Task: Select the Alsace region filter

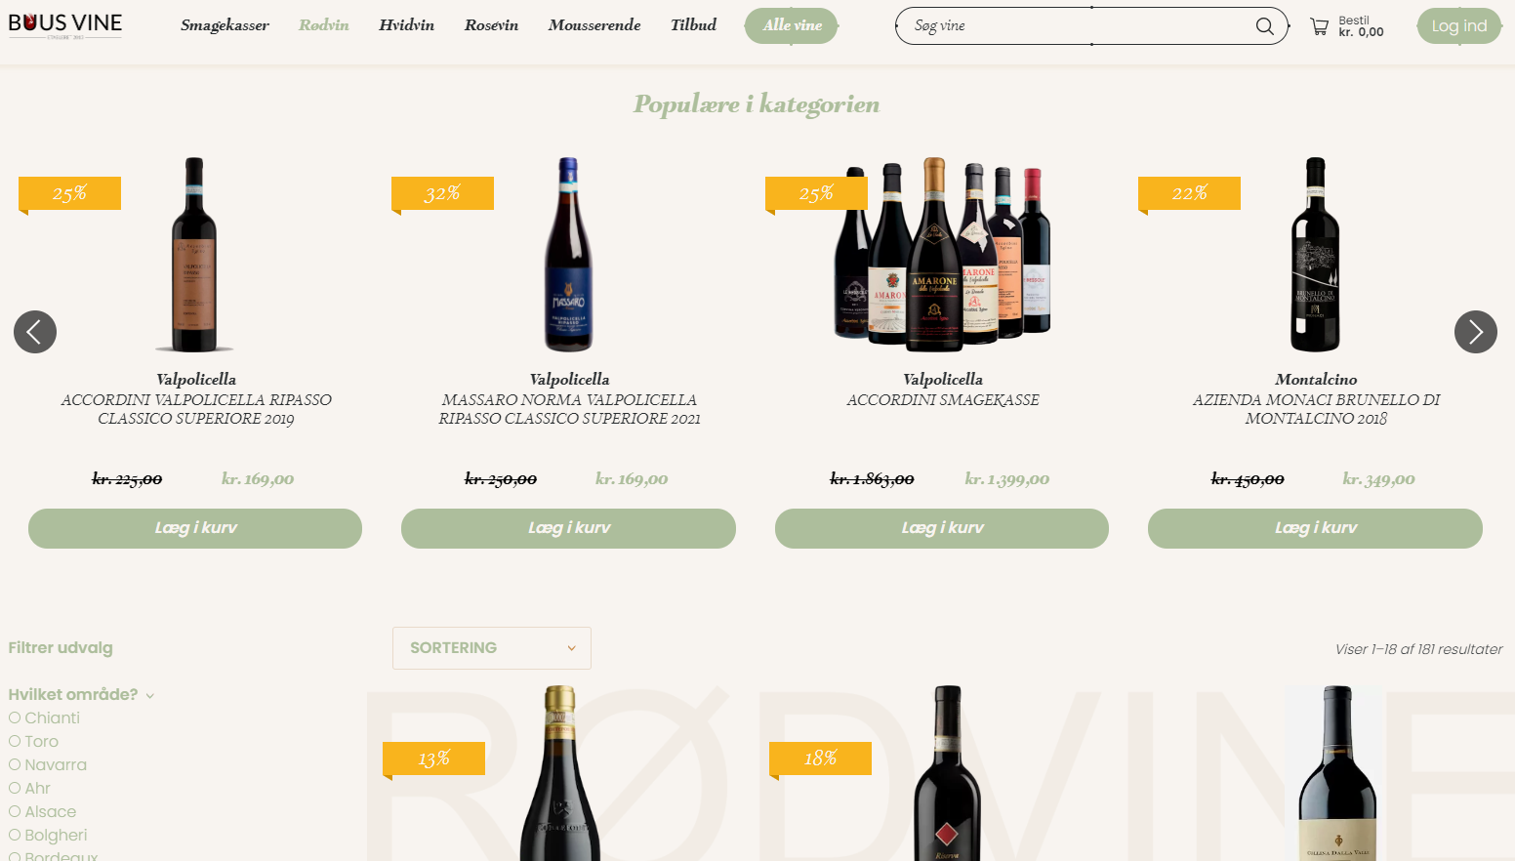Action: click(x=43, y=811)
